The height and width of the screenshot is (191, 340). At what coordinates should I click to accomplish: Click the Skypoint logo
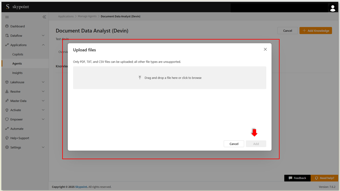(17, 7)
